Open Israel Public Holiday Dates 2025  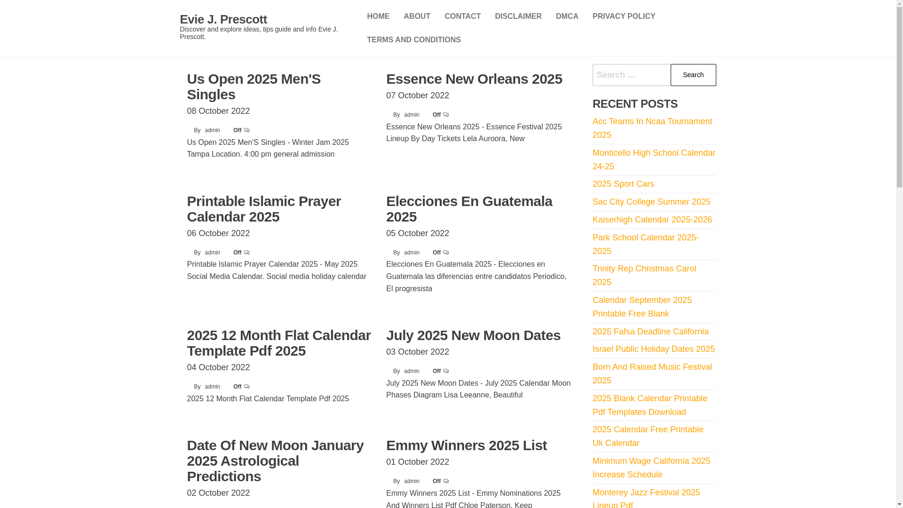point(653,349)
